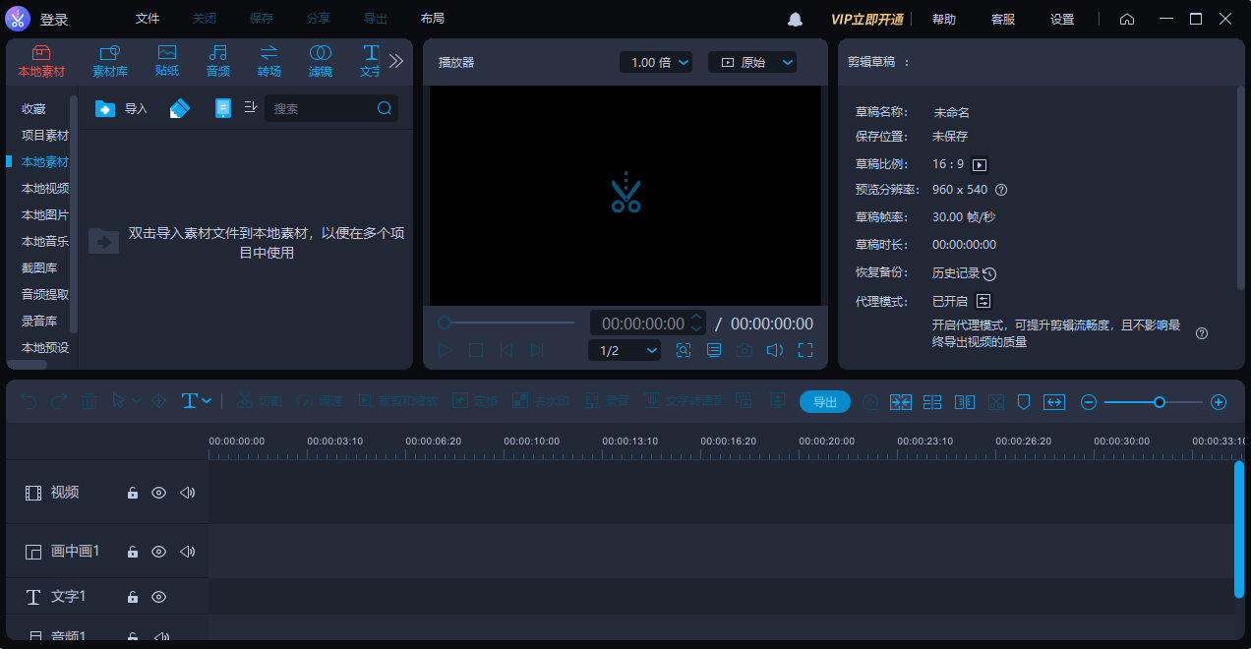Open the 原始 display mode dropdown
The image size is (1251, 649).
pos(752,63)
